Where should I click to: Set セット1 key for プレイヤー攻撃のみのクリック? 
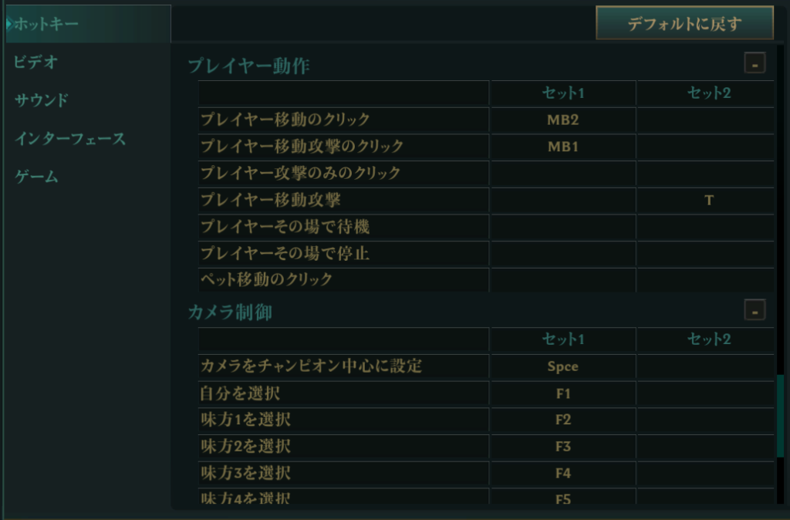[x=562, y=174]
